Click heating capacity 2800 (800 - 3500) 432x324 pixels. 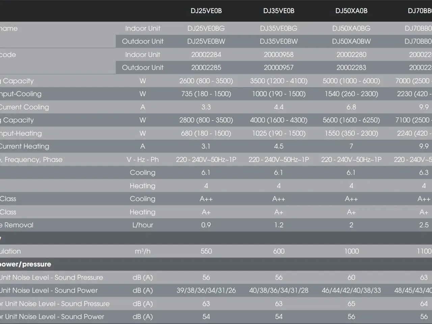(x=206, y=120)
